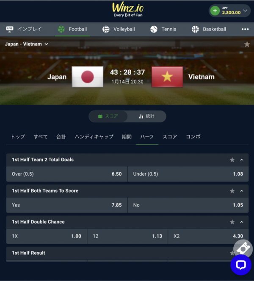Star the 1st Half Both Teams To Score market

tap(232, 191)
